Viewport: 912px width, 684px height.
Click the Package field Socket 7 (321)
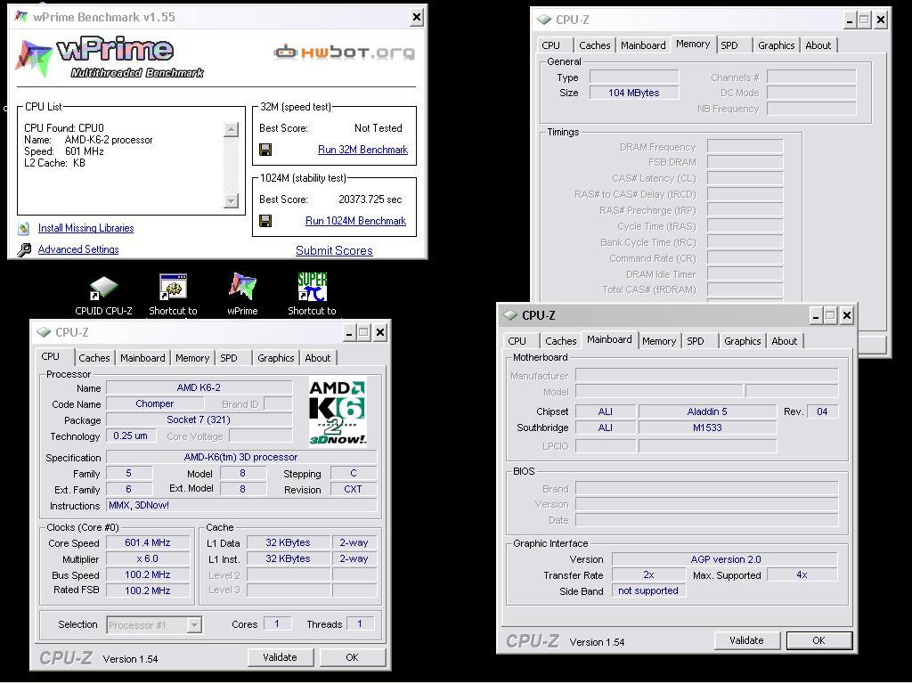[199, 420]
